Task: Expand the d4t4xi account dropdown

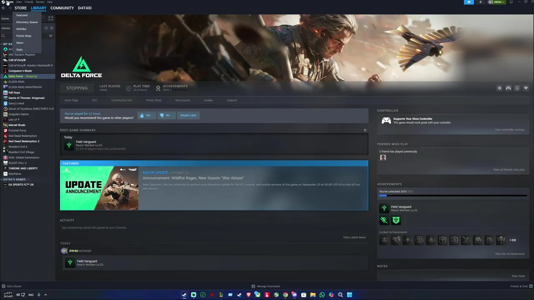Action: (x=497, y=2)
